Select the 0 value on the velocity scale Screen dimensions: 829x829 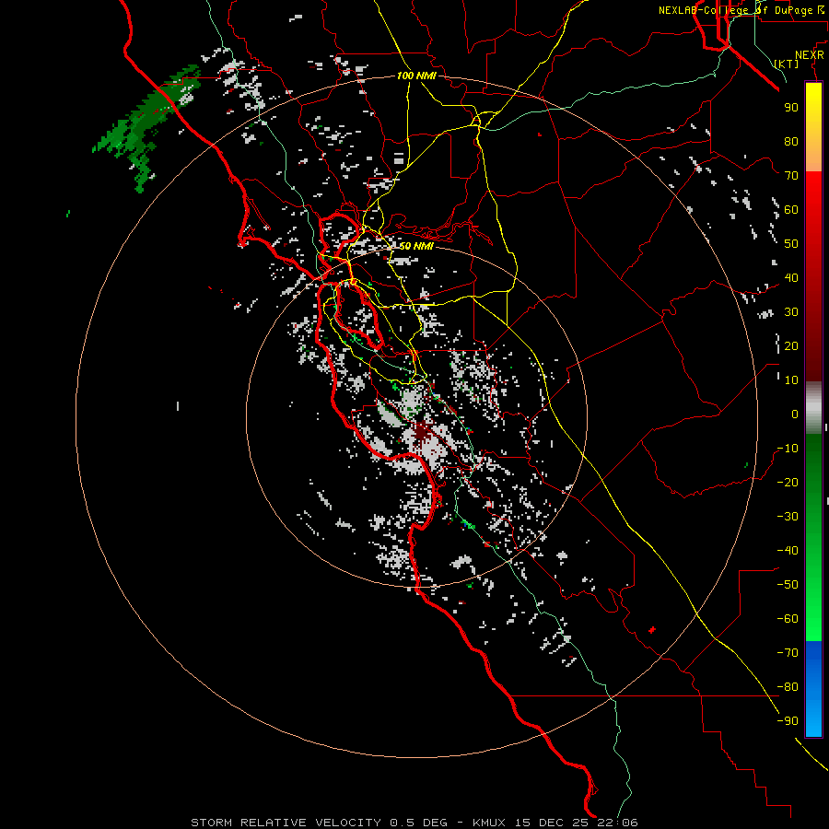795,414
